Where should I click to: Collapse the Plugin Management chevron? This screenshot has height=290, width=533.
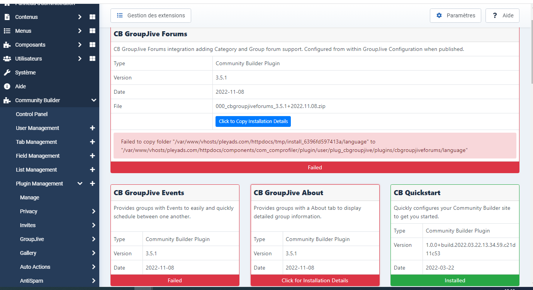point(80,184)
